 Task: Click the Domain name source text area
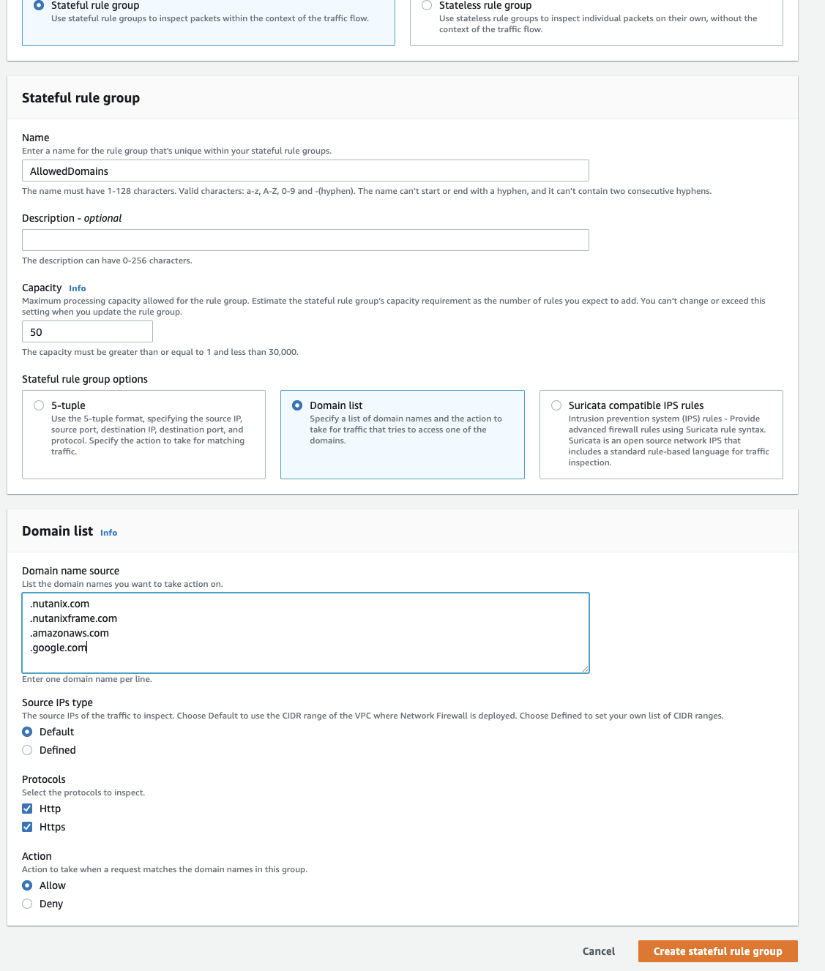pos(305,632)
